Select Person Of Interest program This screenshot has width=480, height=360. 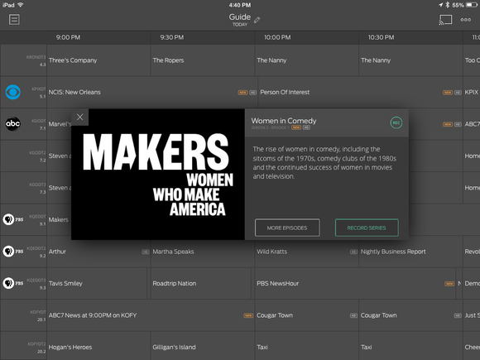coord(361,92)
